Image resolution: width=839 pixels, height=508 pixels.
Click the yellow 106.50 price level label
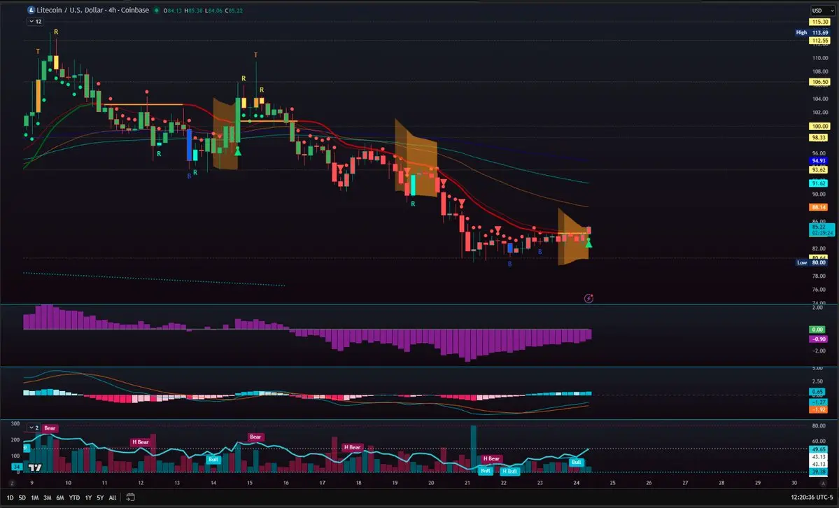(819, 82)
